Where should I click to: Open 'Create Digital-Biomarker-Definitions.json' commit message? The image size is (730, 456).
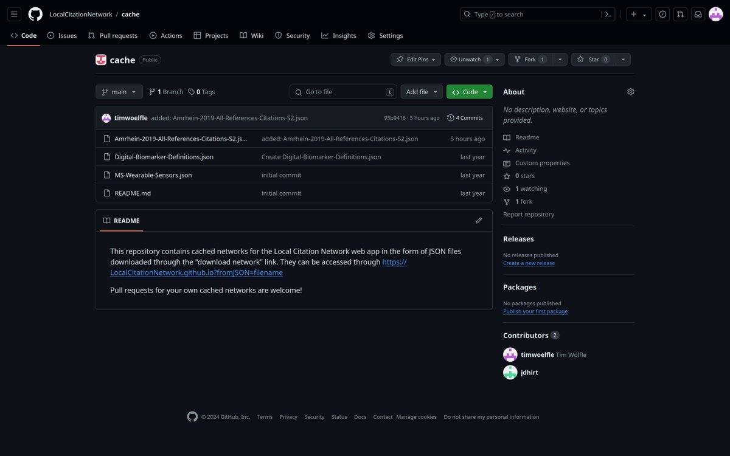(321, 157)
